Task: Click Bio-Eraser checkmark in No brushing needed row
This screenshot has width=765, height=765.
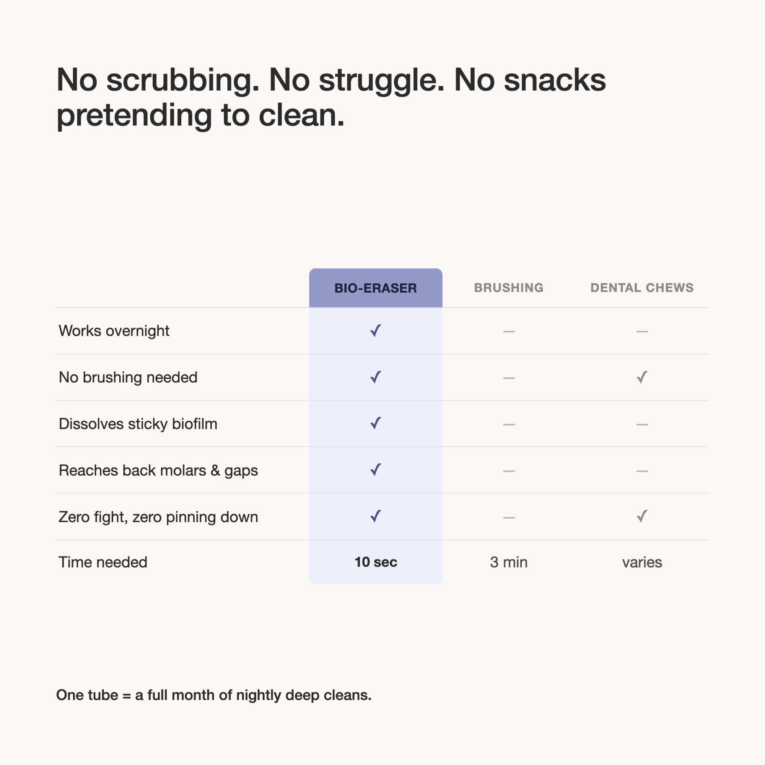Action: pyautogui.click(x=375, y=377)
